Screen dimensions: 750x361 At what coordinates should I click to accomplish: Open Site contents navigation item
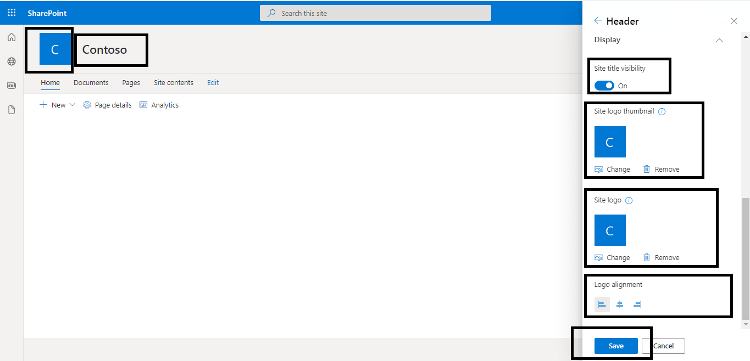tap(174, 83)
